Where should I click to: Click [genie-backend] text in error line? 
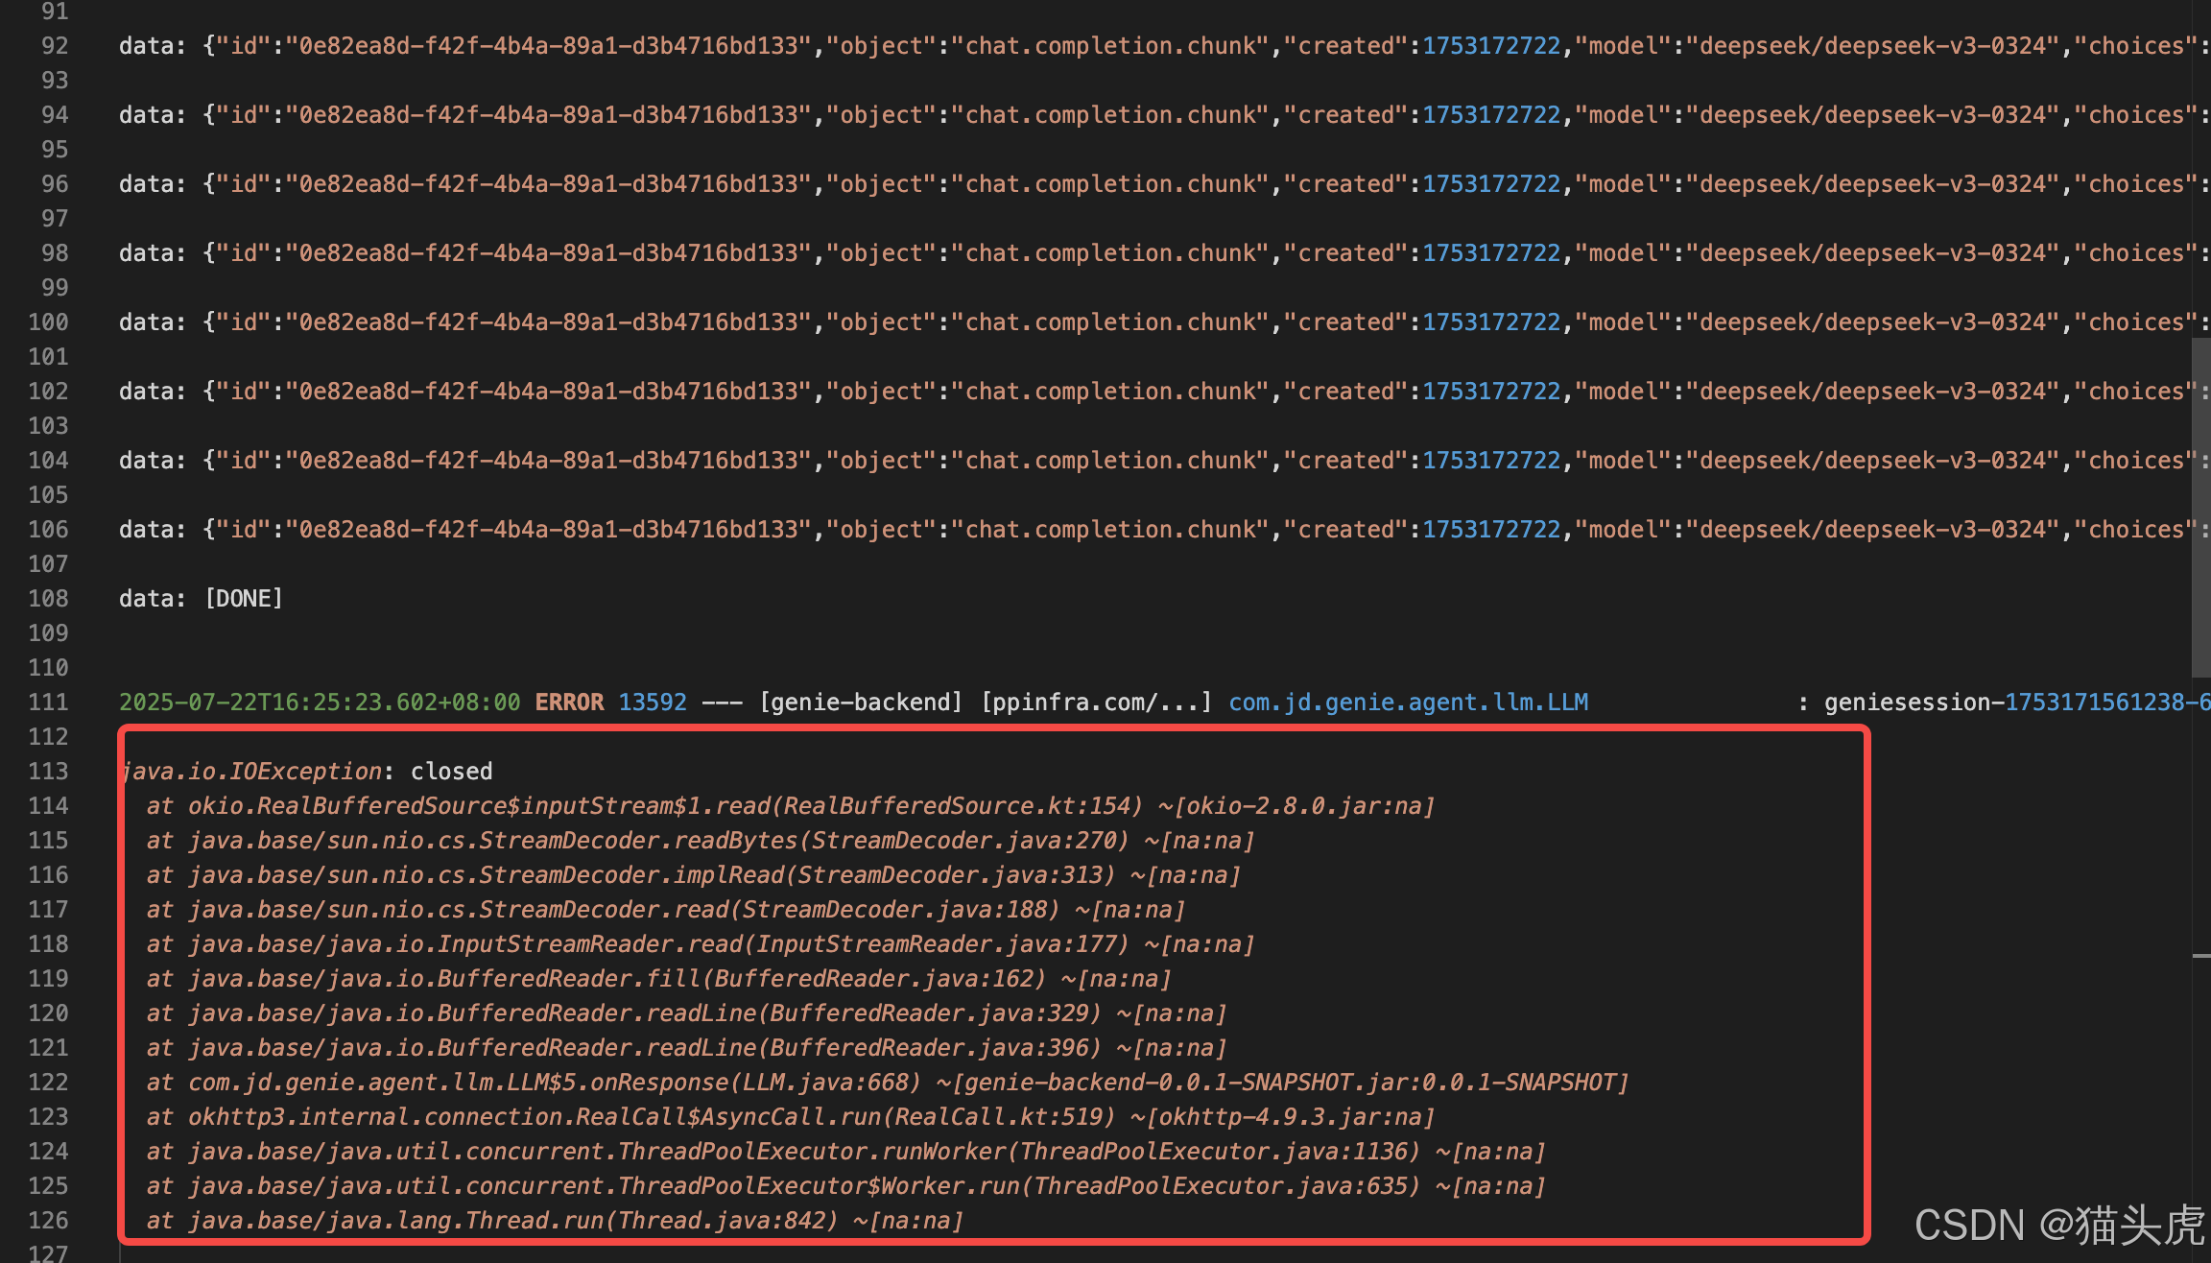click(860, 703)
